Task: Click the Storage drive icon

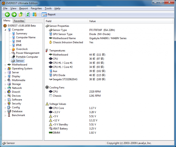Action: point(9,84)
